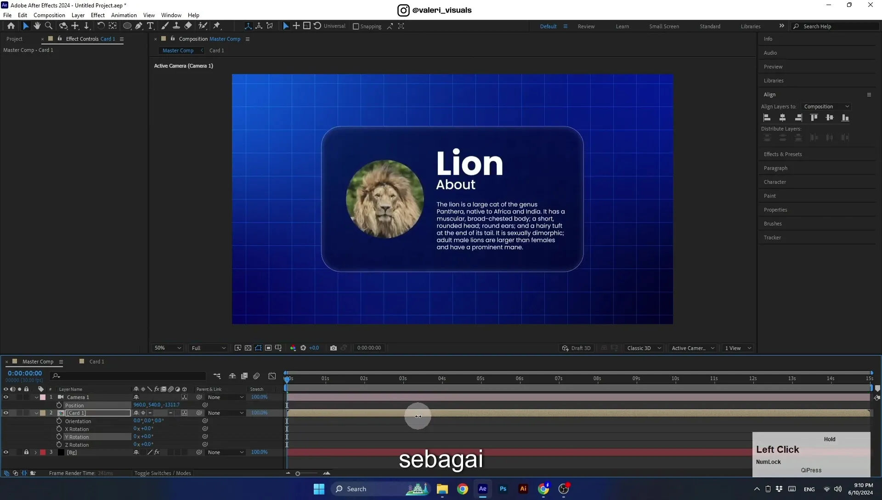Hide the Camera 1 layer
The width and height of the screenshot is (882, 500).
point(6,398)
